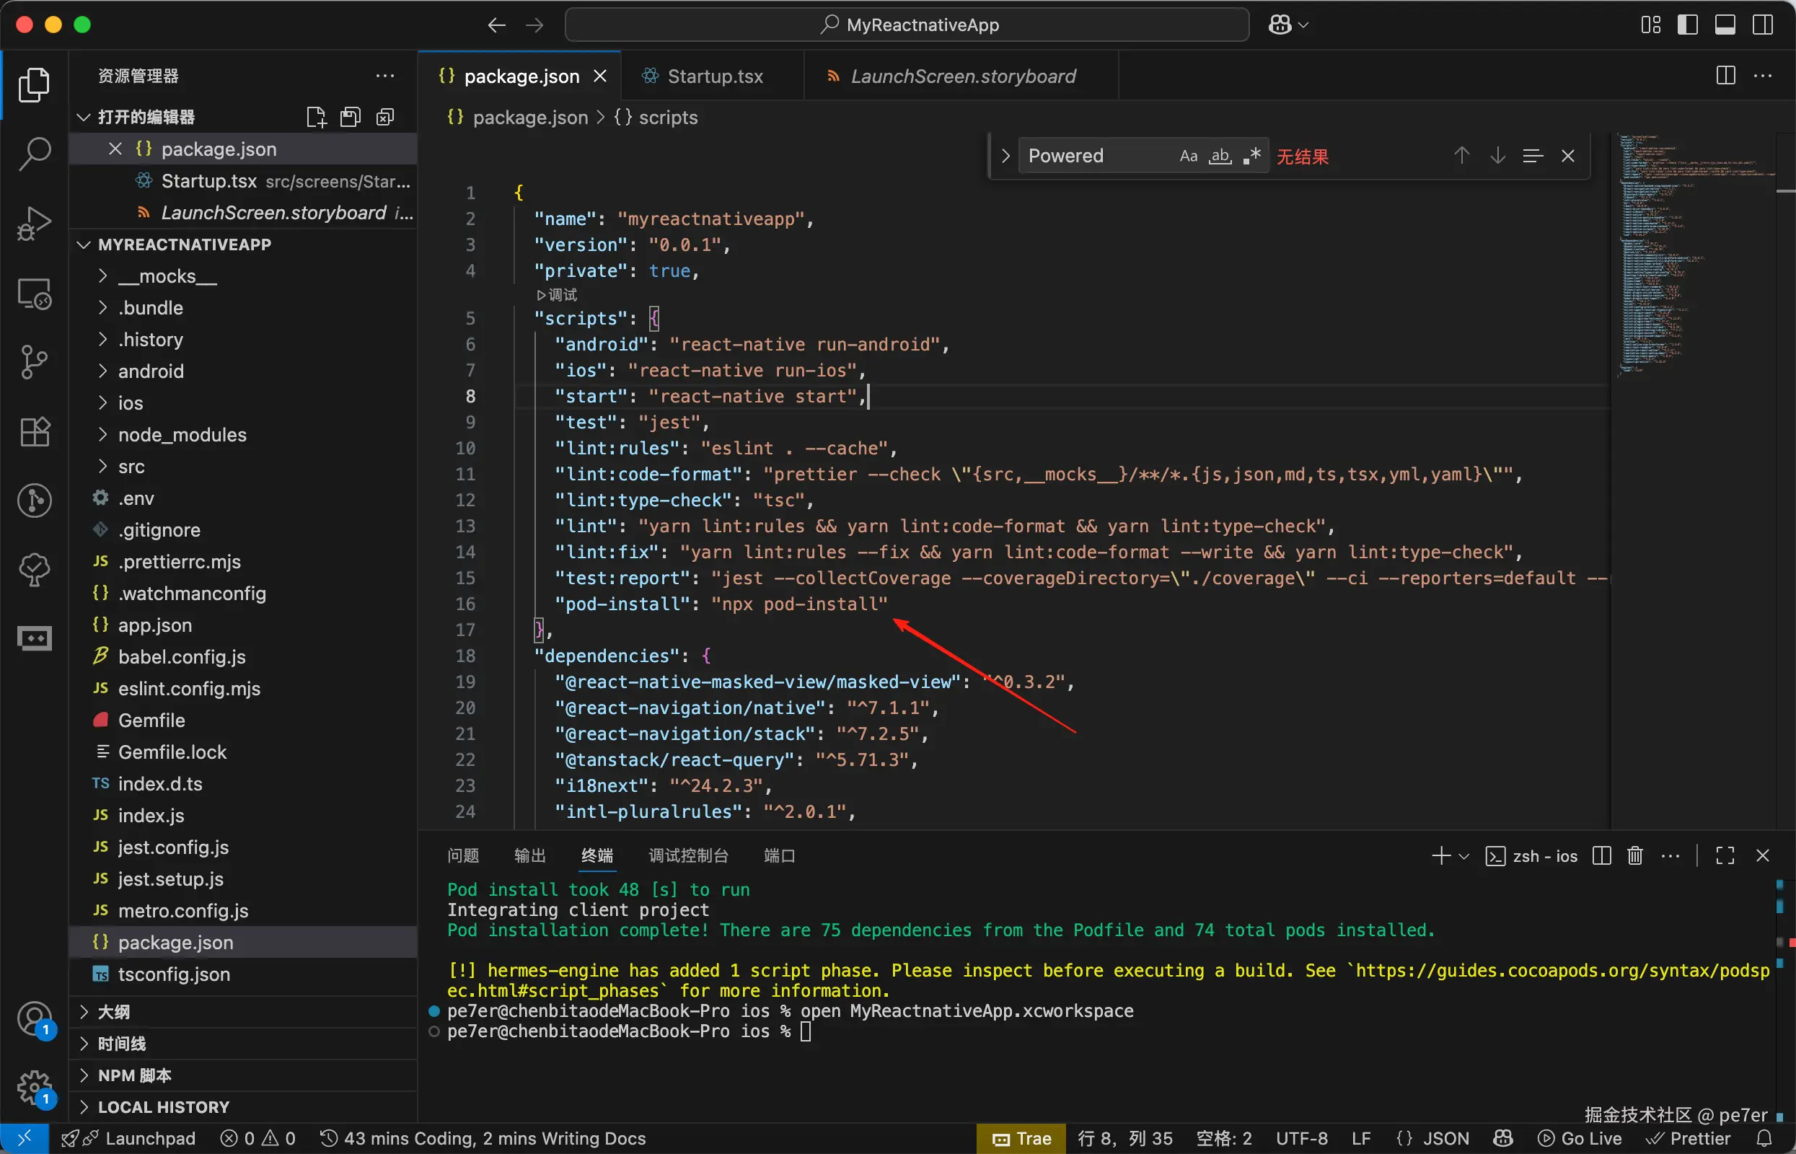Click the find input field containing Powered
The width and height of the screenshot is (1796, 1154).
1094,156
